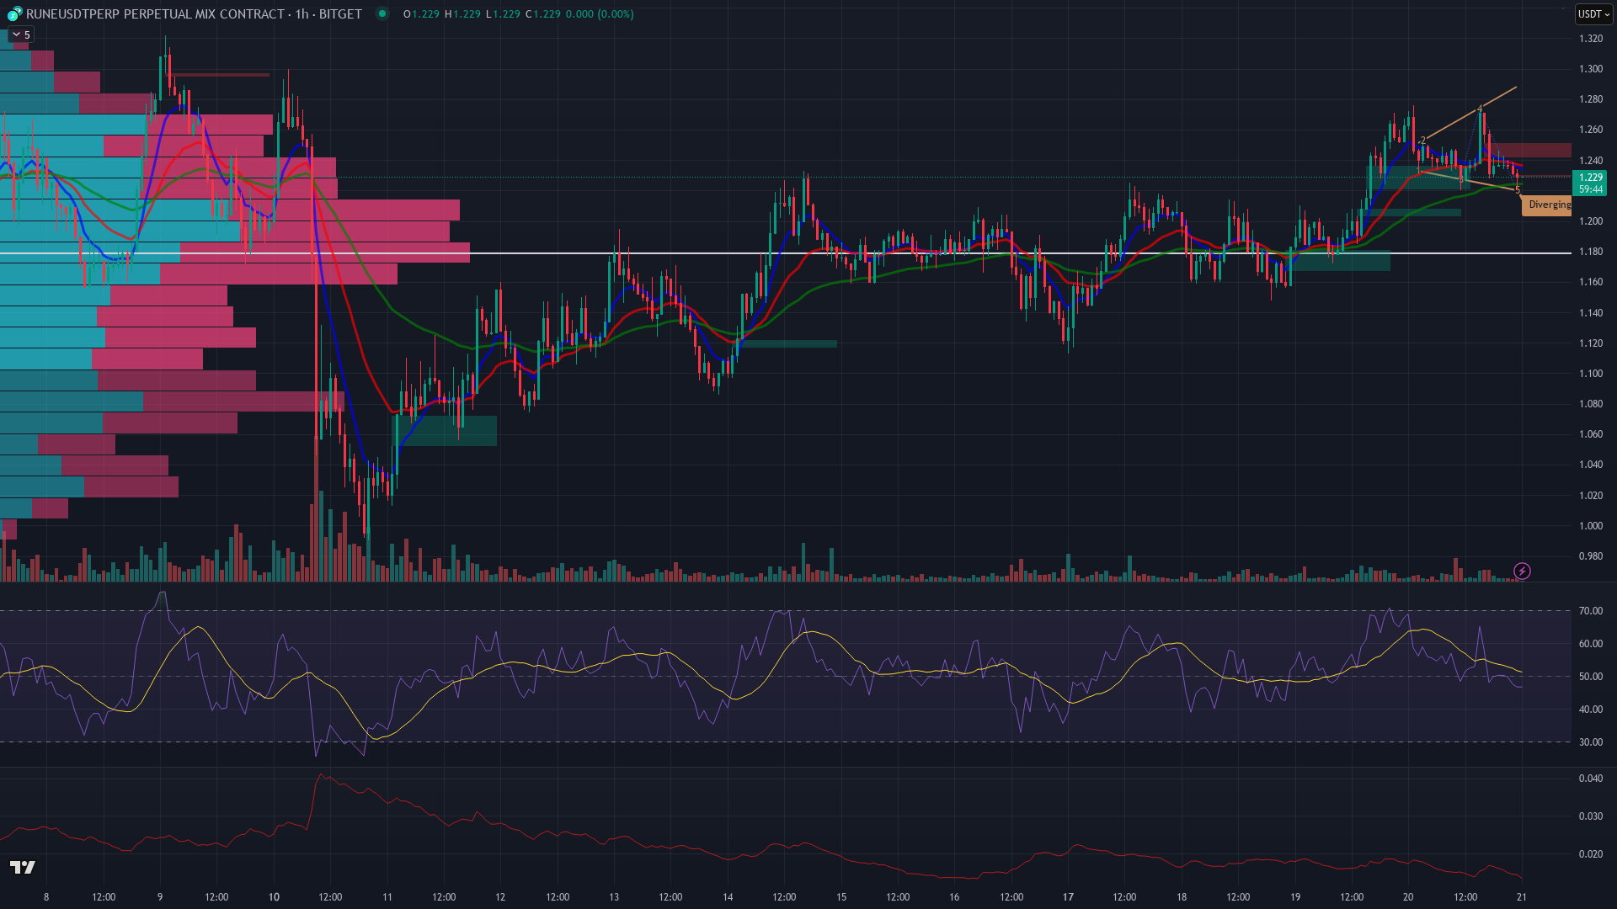Click the 1.180 price axis label
1617x909 pixels.
[x=1591, y=252]
